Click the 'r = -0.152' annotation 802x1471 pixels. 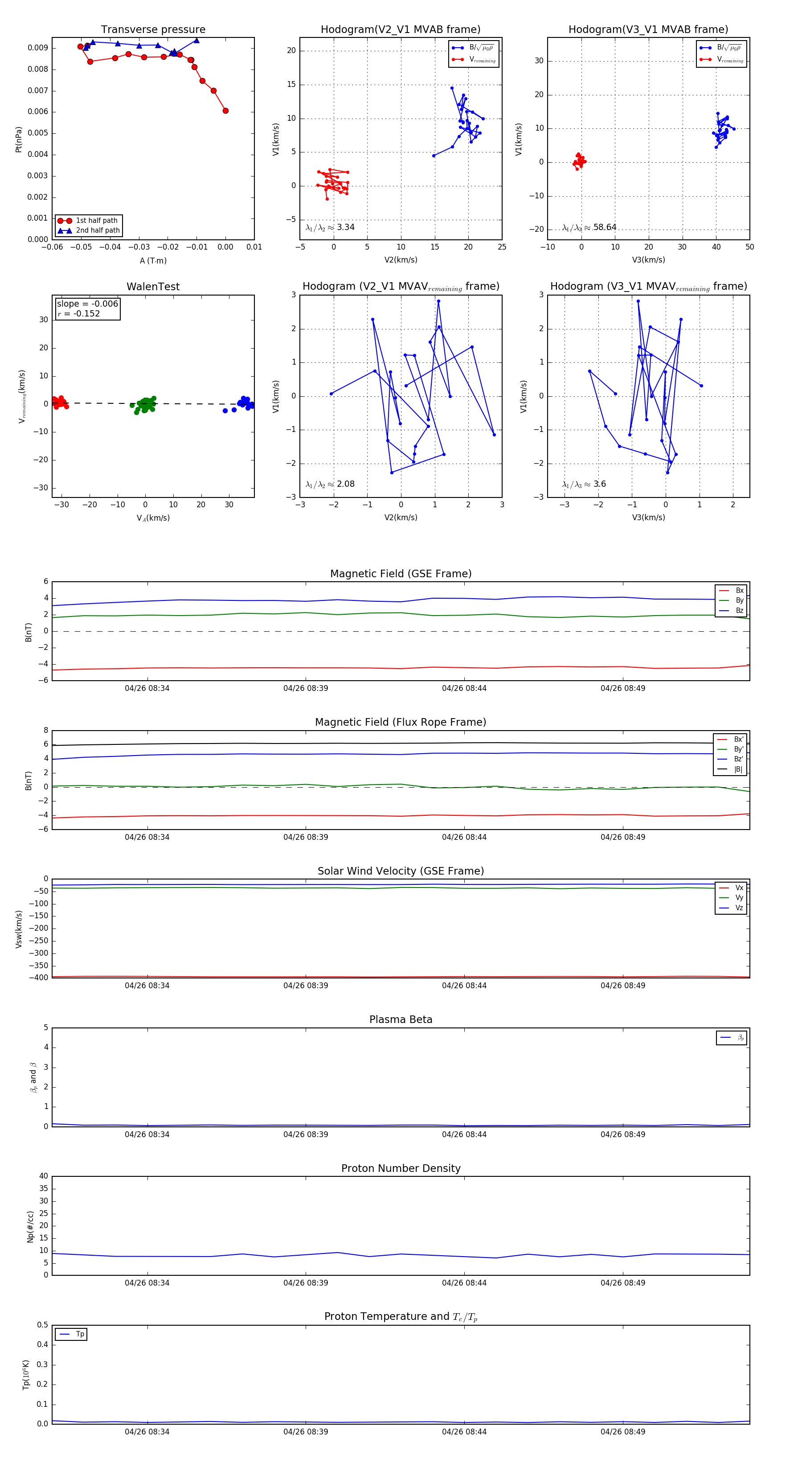79,313
